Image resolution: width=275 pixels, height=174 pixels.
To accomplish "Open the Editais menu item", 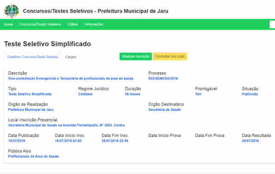I will pos(73,24).
